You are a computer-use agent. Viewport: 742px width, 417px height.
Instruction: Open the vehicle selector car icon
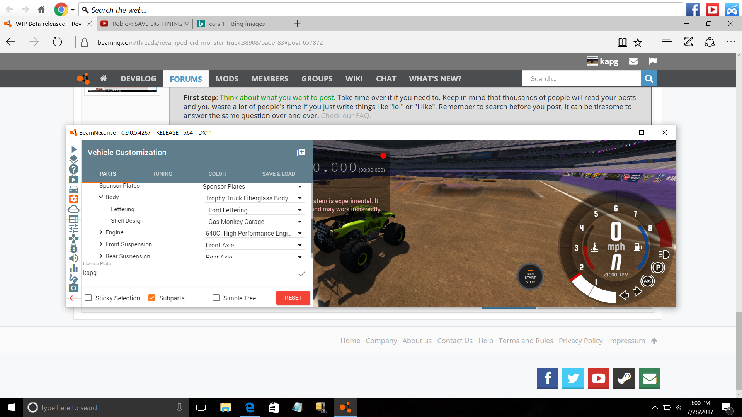74,190
